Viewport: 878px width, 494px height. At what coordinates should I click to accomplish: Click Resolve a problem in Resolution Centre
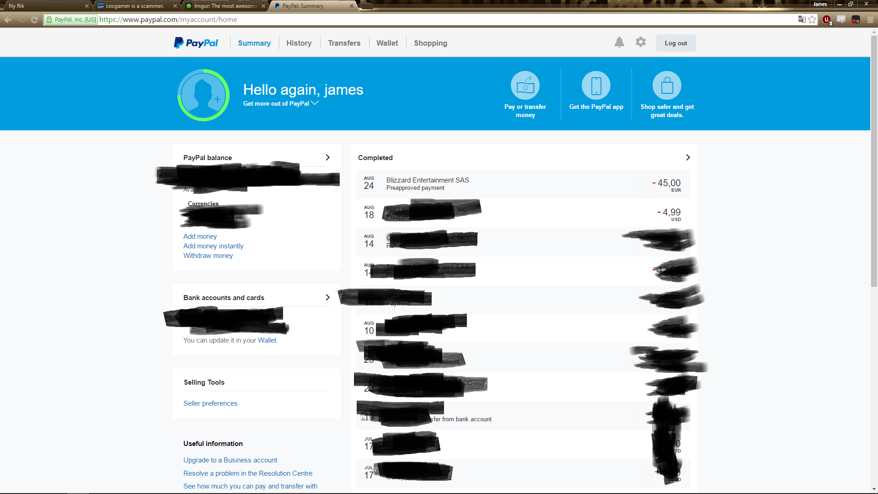[x=248, y=473]
